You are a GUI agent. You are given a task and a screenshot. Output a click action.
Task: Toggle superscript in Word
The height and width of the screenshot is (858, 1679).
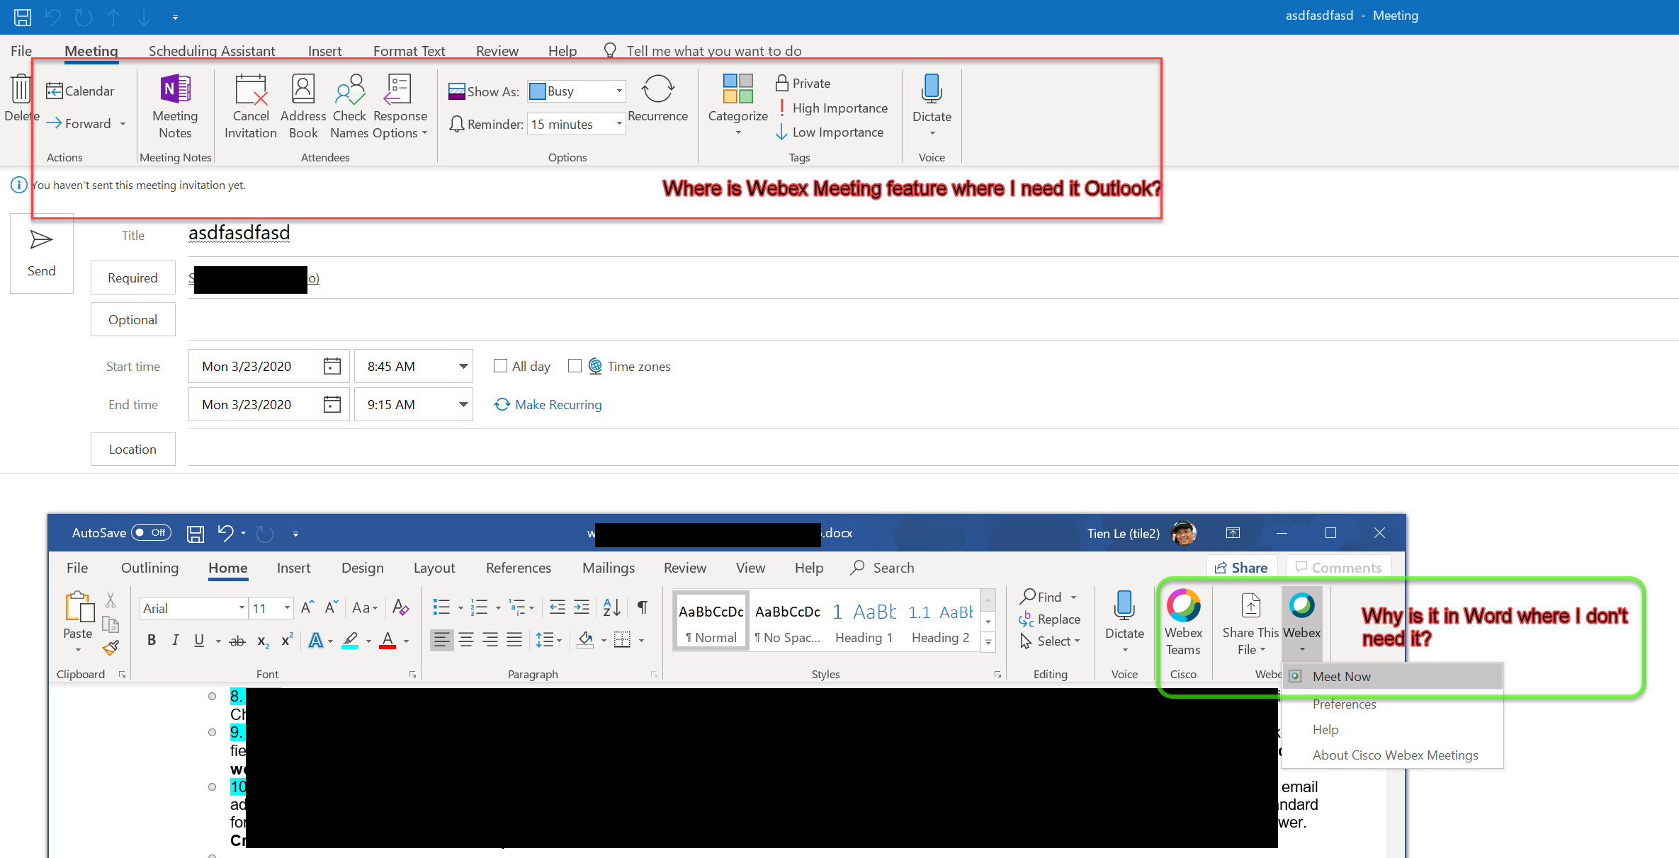[287, 640]
